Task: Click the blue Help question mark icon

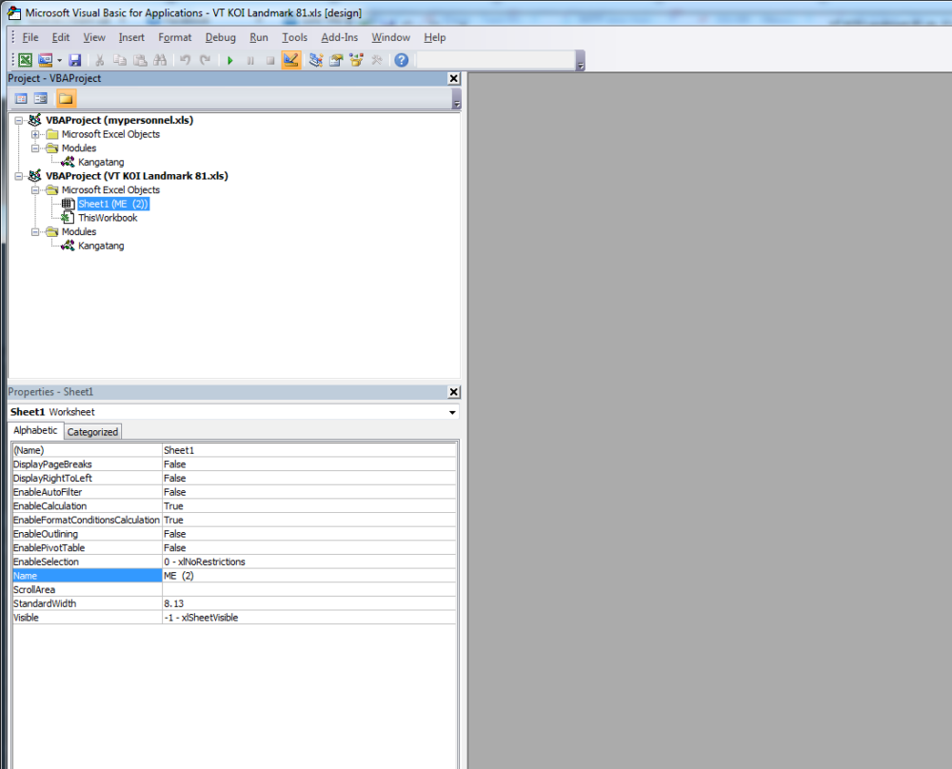Action: coord(402,60)
